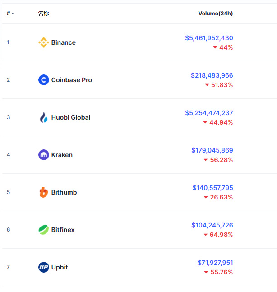Screen dimensions: 277x292
Task: Click Kraken volume $179,045,869
Action: click(212, 150)
